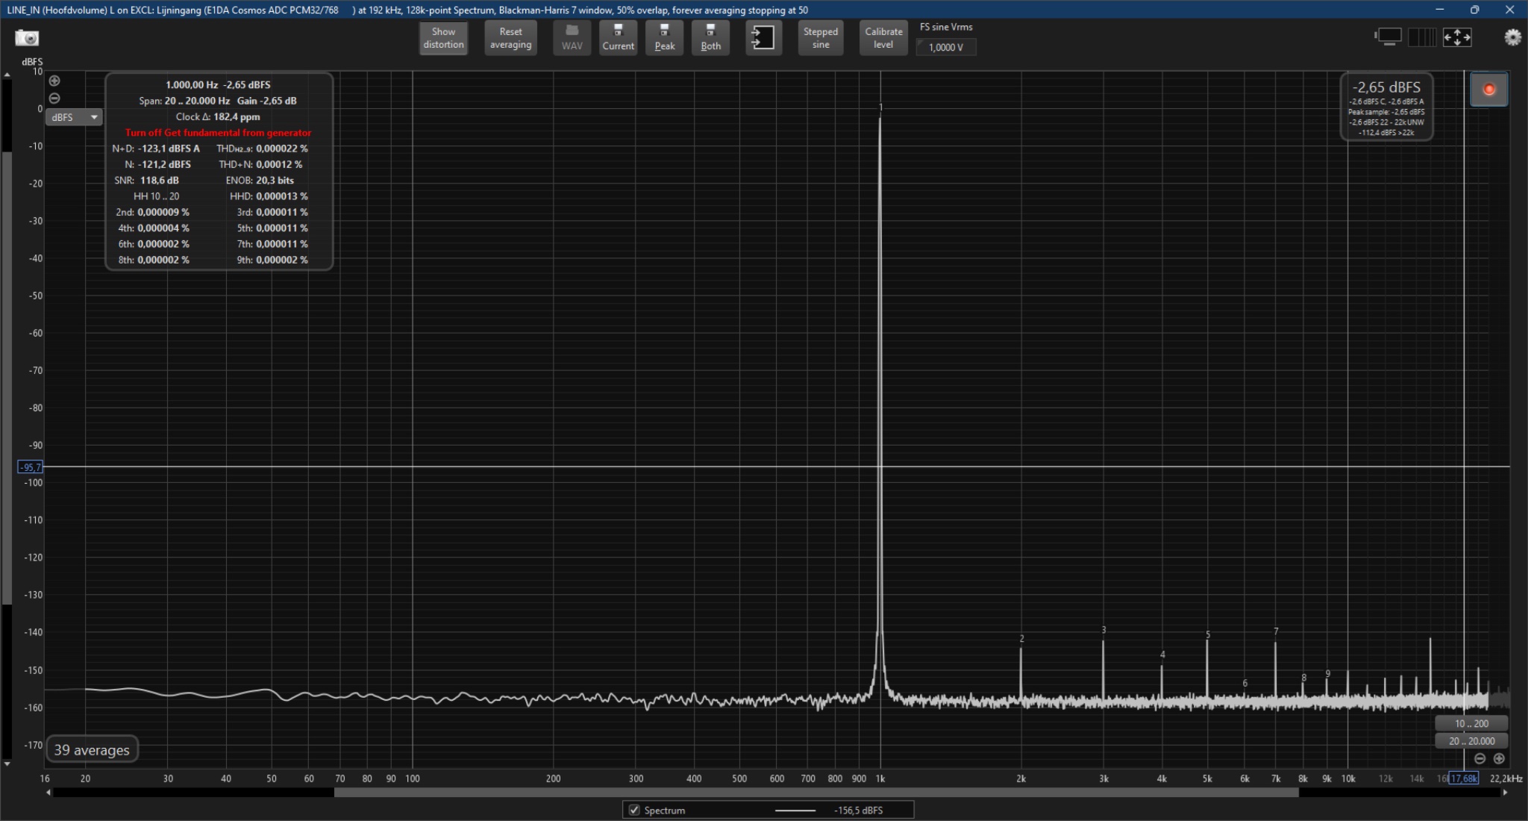The width and height of the screenshot is (1528, 821).
Task: Start Stepped sine measurement
Action: point(821,38)
